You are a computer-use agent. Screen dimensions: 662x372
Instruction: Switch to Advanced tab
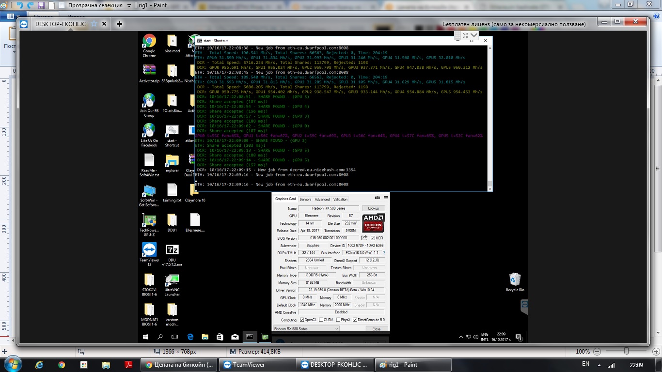click(322, 199)
